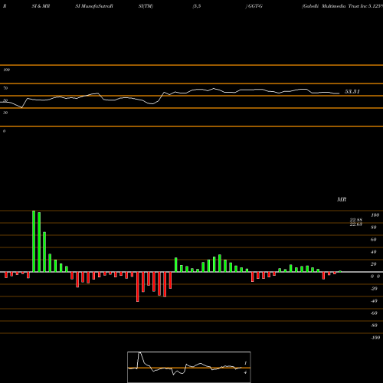This screenshot has width=383, height=383.
Task: Click the RSI value 53.31 label
Action: tap(352, 92)
